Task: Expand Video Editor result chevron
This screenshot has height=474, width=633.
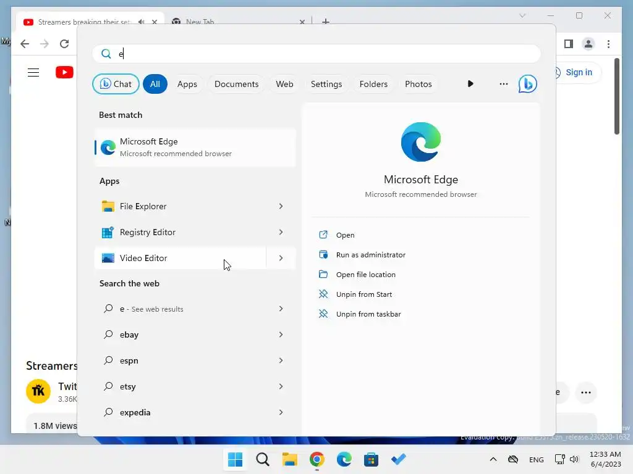Action: (281, 258)
